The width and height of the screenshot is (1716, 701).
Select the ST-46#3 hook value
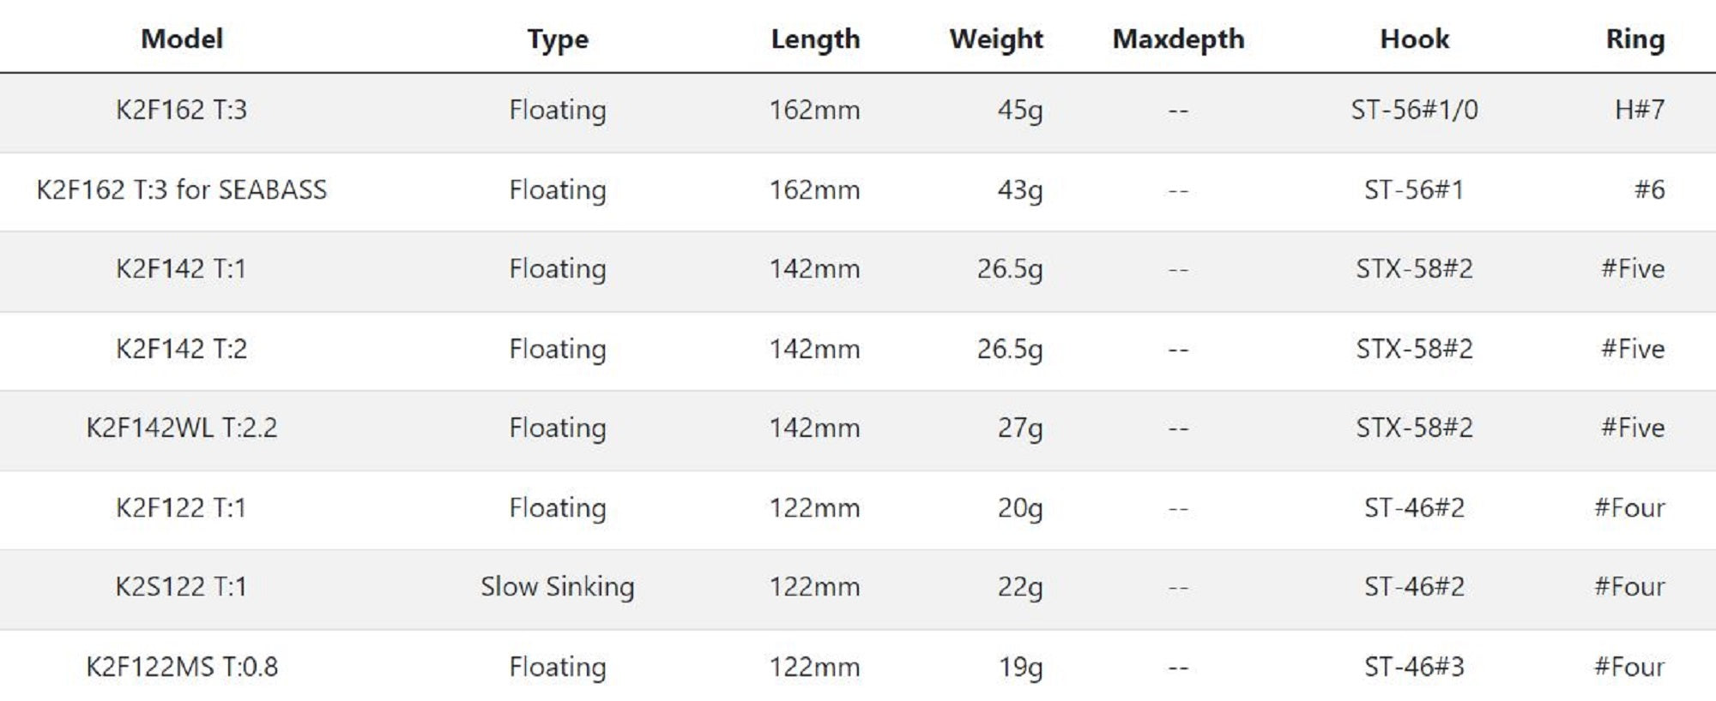1414,667
